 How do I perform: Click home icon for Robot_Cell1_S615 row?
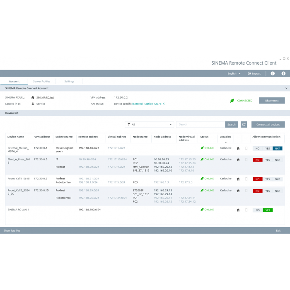point(238,179)
